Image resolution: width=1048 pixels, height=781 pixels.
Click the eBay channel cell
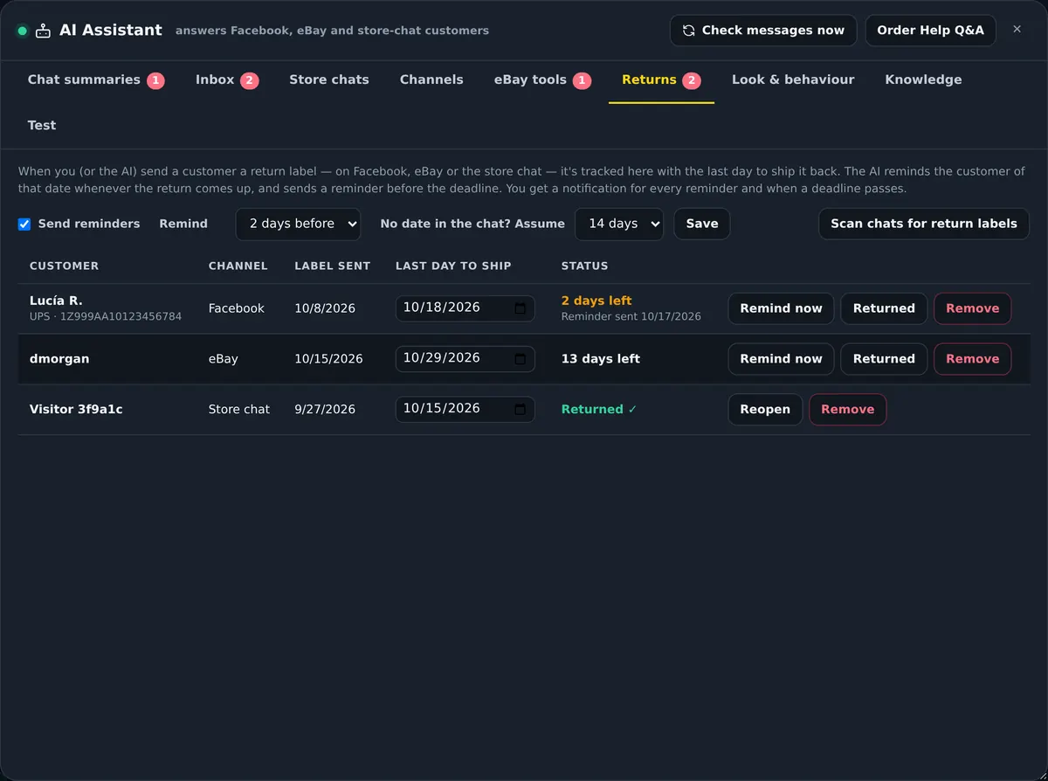coord(223,359)
